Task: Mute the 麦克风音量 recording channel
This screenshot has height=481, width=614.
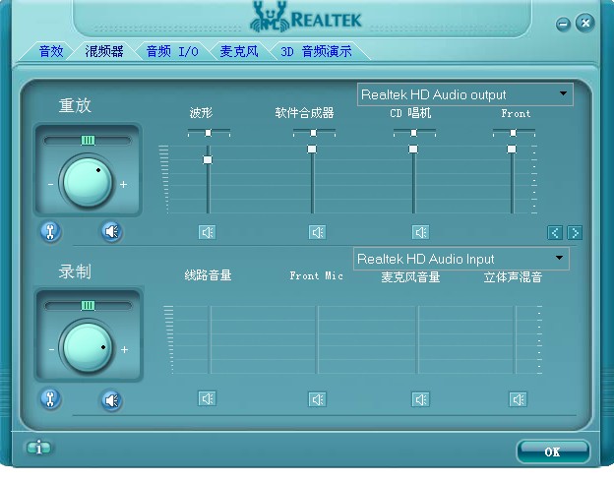Action: [420, 399]
